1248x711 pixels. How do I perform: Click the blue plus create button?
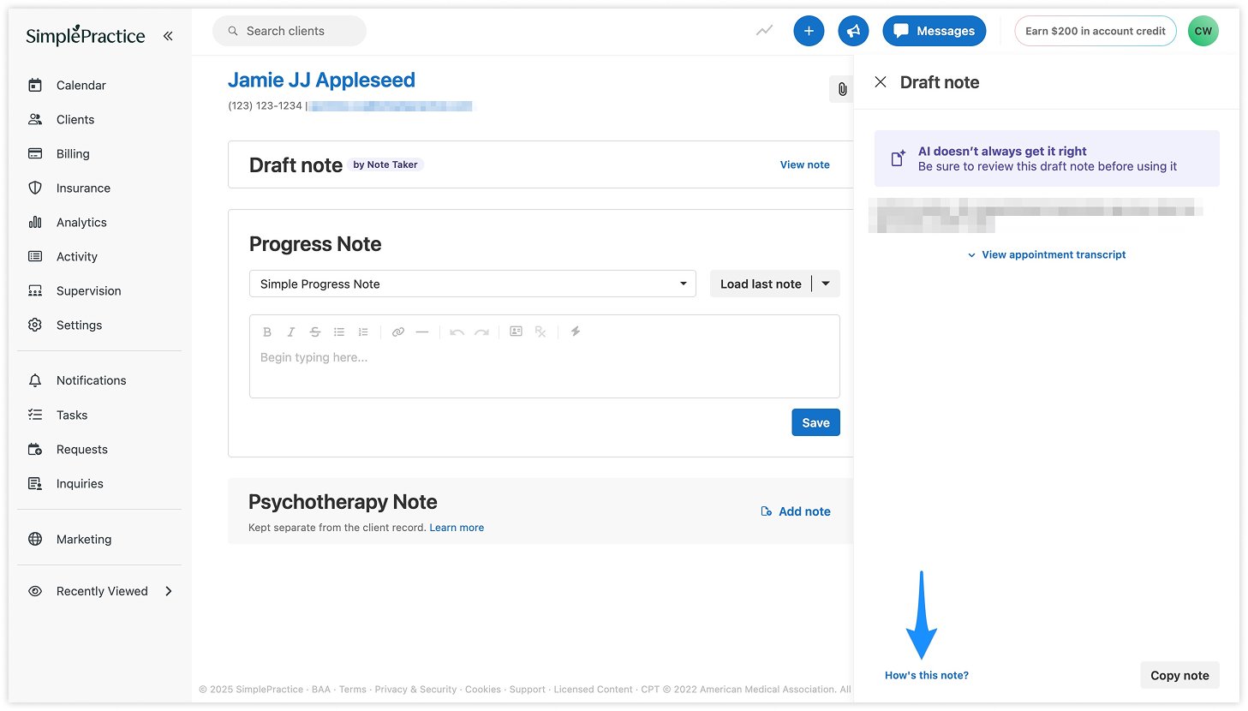coord(809,31)
